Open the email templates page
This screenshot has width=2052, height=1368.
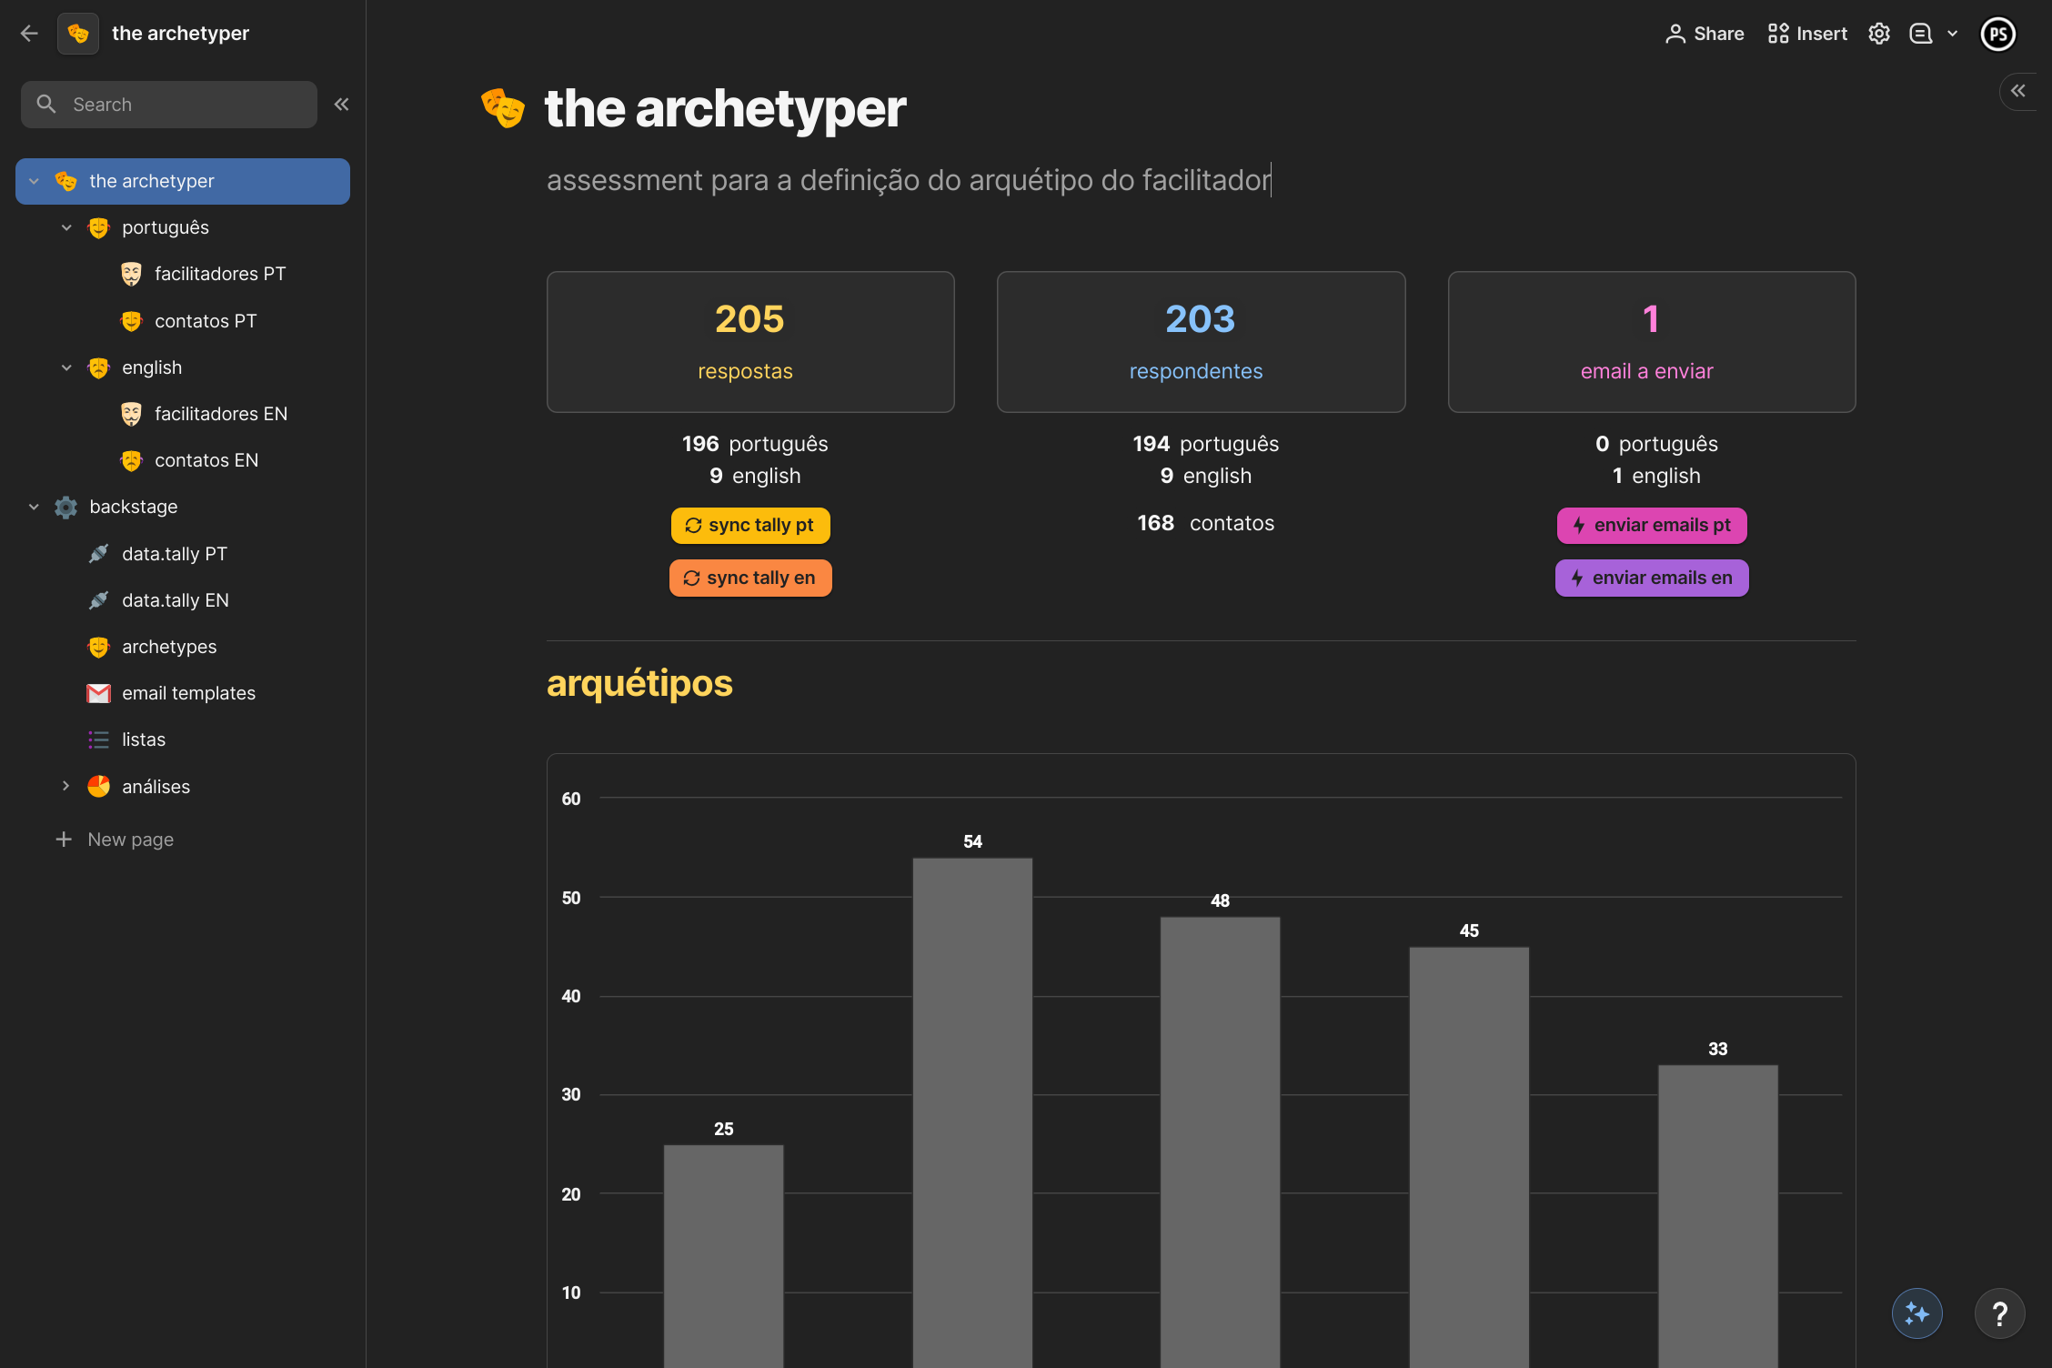click(x=188, y=693)
